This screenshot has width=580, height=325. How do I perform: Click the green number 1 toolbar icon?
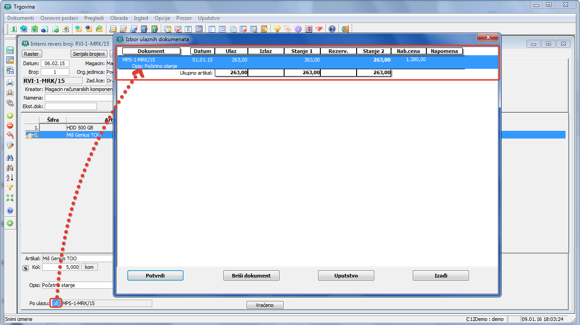(x=14, y=29)
